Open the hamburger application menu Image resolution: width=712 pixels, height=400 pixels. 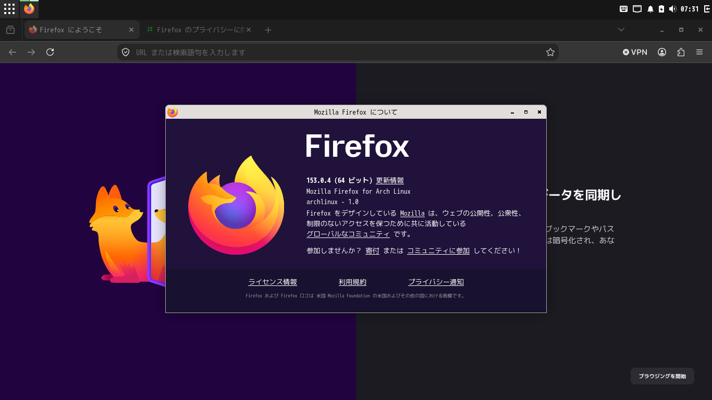[699, 52]
